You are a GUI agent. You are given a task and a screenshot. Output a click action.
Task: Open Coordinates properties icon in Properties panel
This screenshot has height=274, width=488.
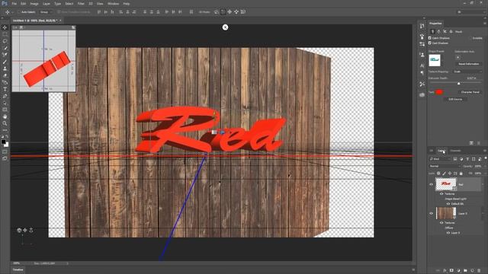451,32
